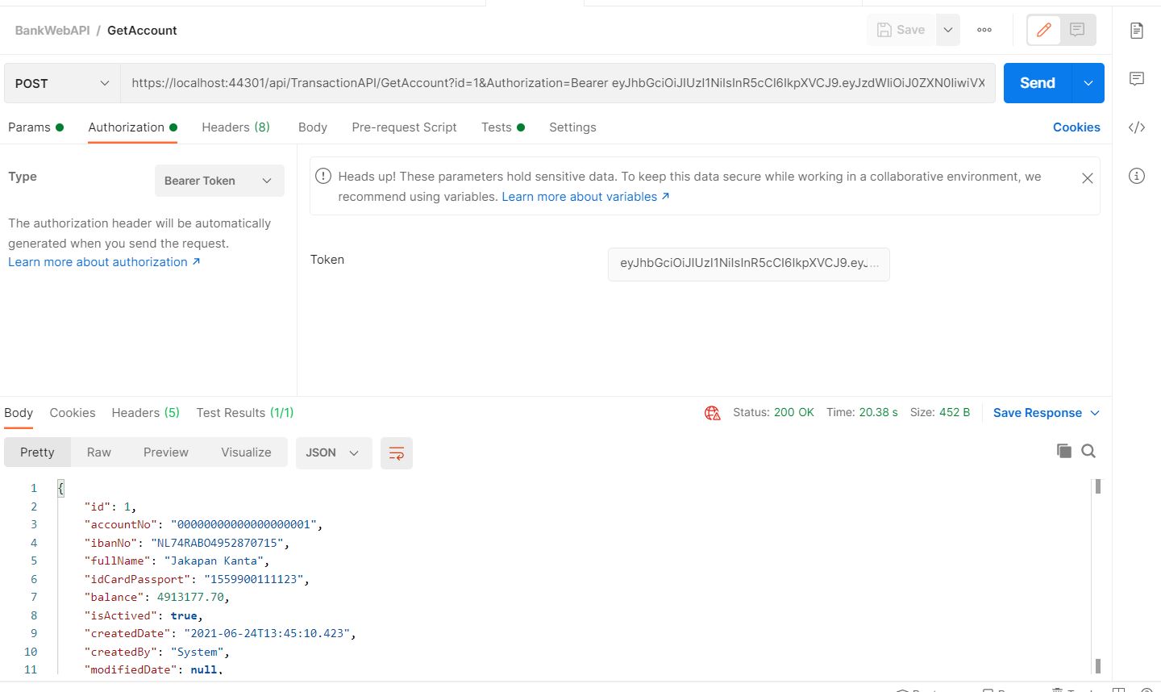Search within the response body
The image size is (1161, 692).
[x=1088, y=451]
